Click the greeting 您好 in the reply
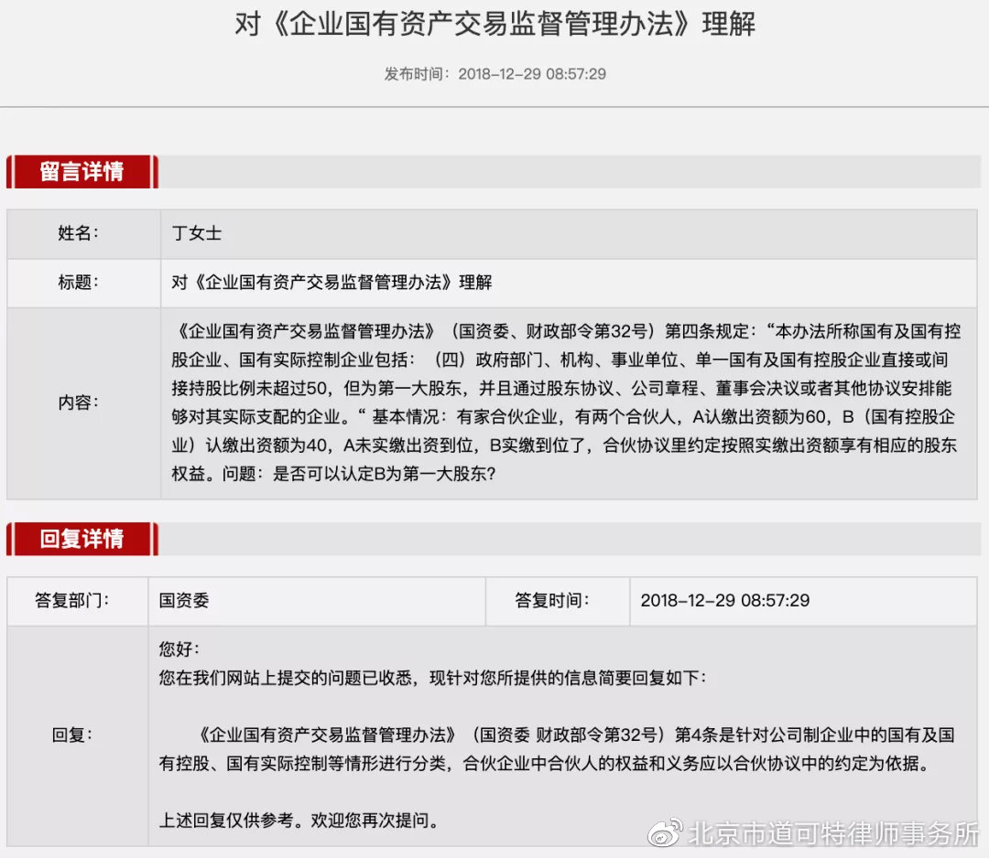 [x=179, y=649]
